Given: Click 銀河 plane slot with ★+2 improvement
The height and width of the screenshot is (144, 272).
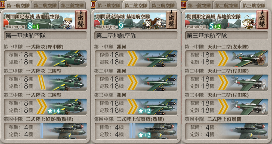Looking at the screenshot, I should (136, 107).
